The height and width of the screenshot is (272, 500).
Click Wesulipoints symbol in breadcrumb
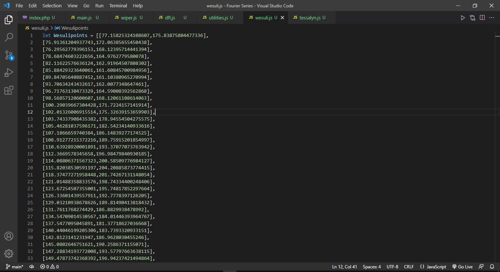pos(72,28)
